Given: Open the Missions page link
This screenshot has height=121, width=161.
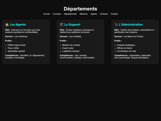Looking at the screenshot, I should pyautogui.click(x=83, y=14).
